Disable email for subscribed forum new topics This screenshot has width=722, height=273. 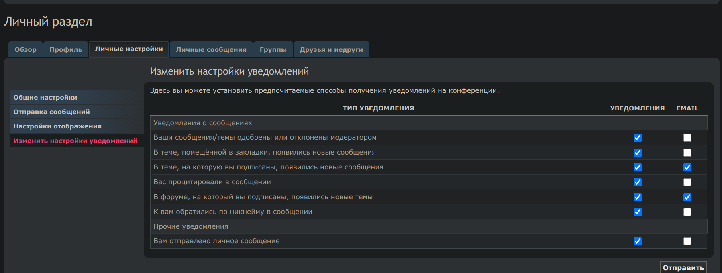687,197
